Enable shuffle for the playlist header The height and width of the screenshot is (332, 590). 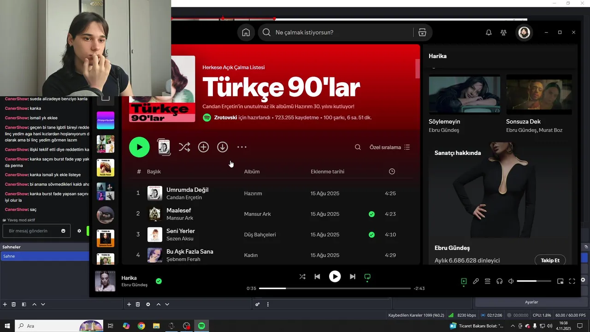184,147
